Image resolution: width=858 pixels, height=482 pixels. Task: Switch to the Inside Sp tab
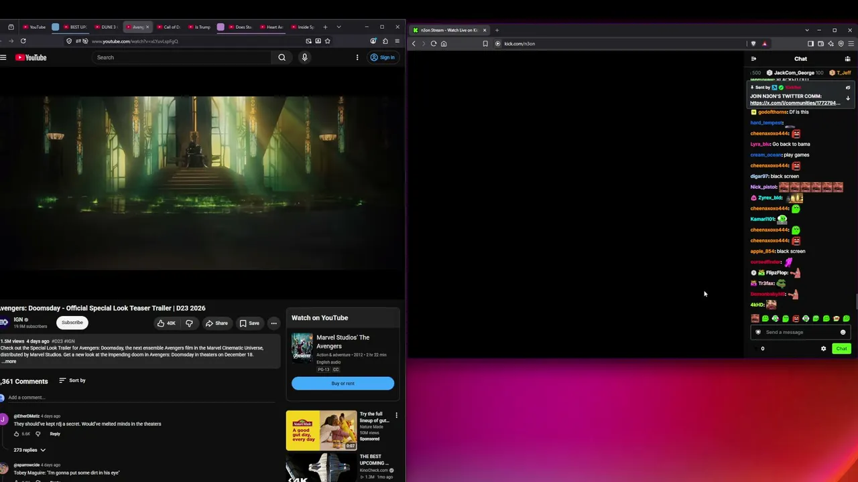(303, 27)
